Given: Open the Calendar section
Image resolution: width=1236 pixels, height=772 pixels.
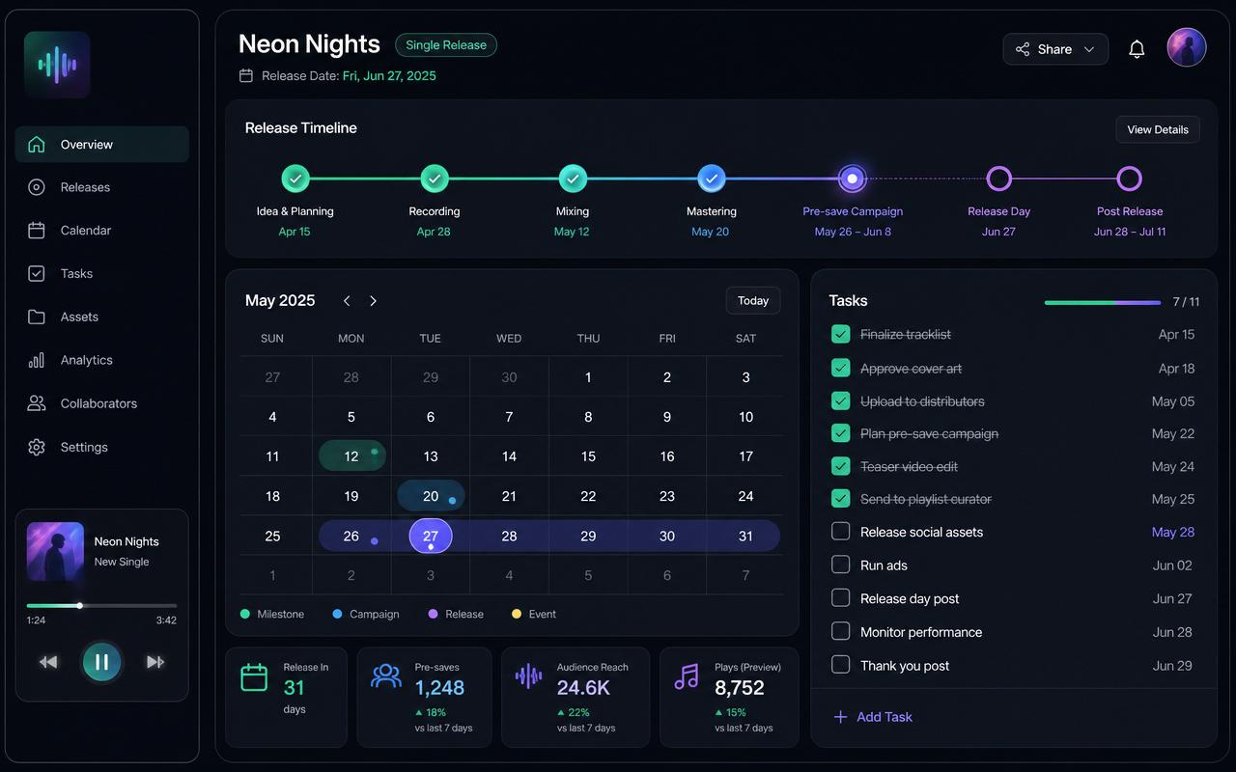Looking at the screenshot, I should [x=101, y=231].
